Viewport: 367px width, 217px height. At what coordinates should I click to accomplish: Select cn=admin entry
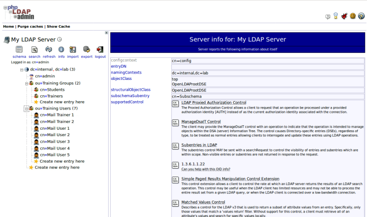pos(45,76)
